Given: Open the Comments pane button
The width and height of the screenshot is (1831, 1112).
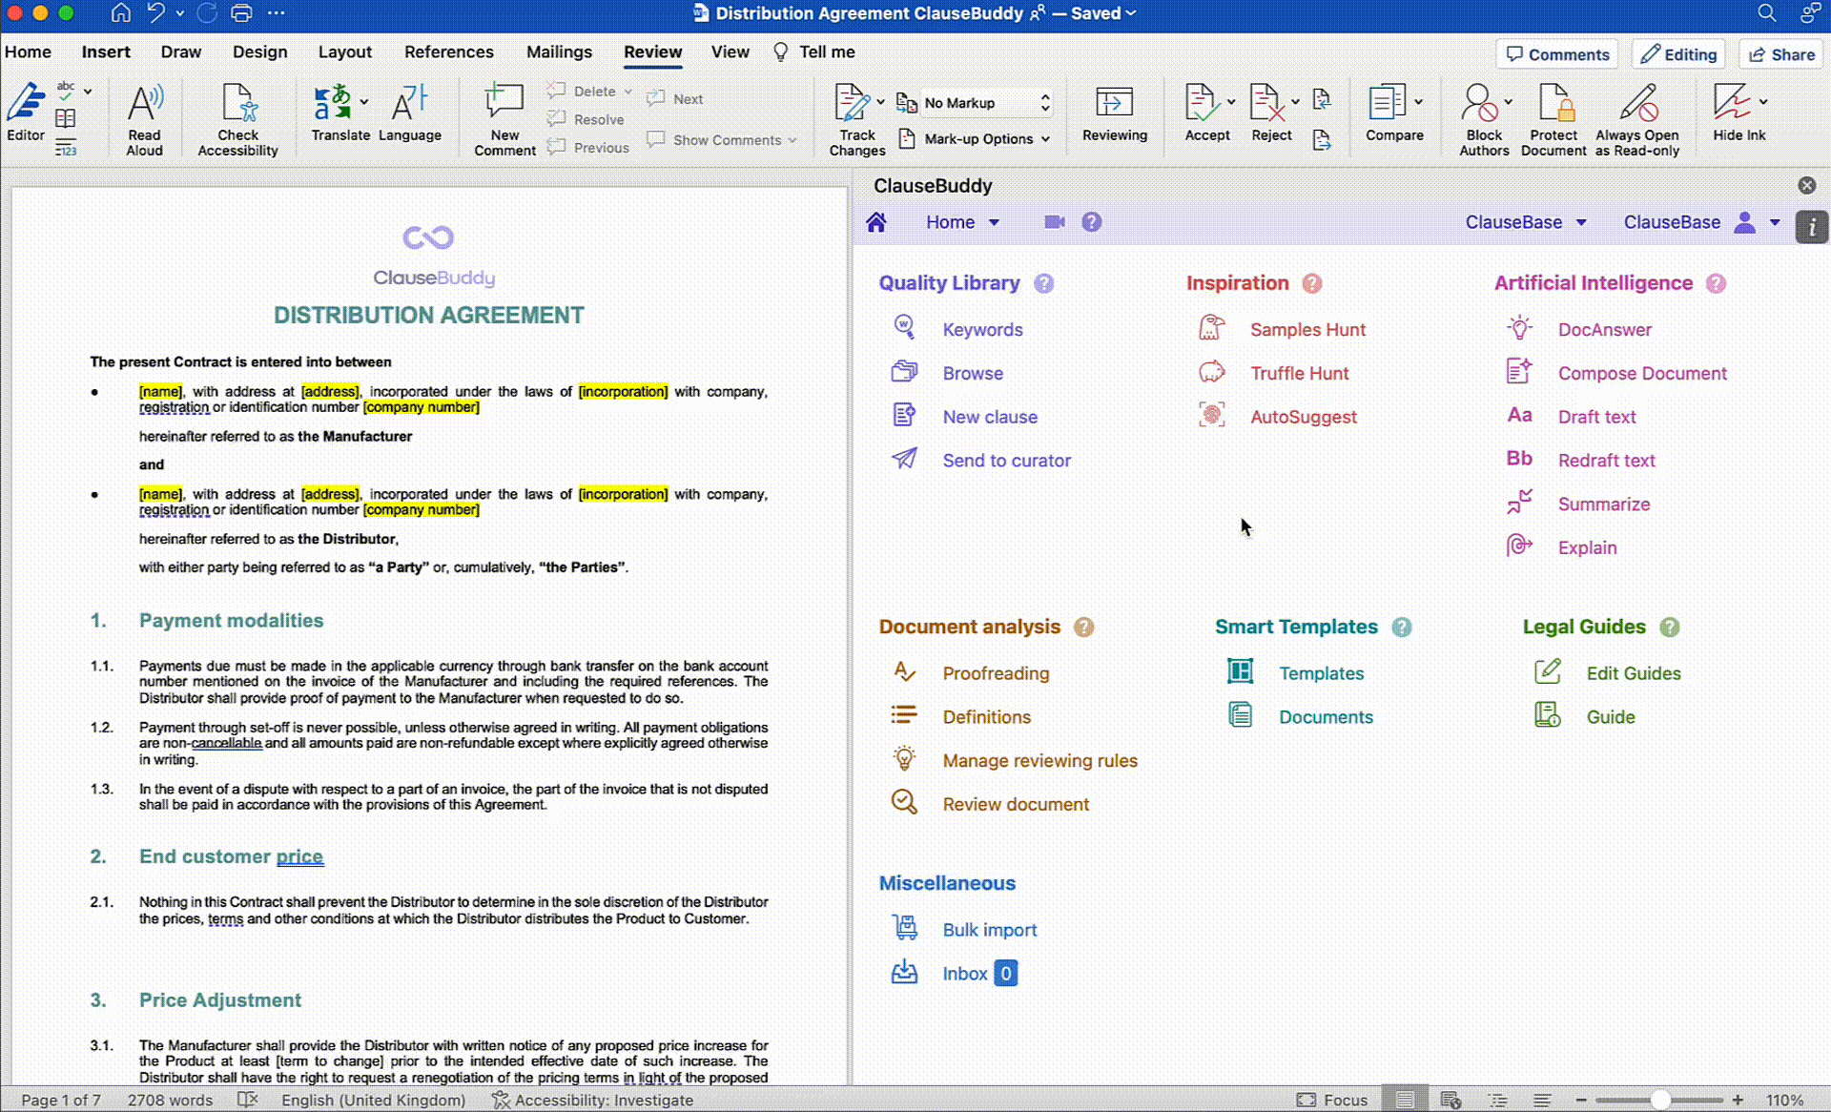Looking at the screenshot, I should click(1558, 54).
